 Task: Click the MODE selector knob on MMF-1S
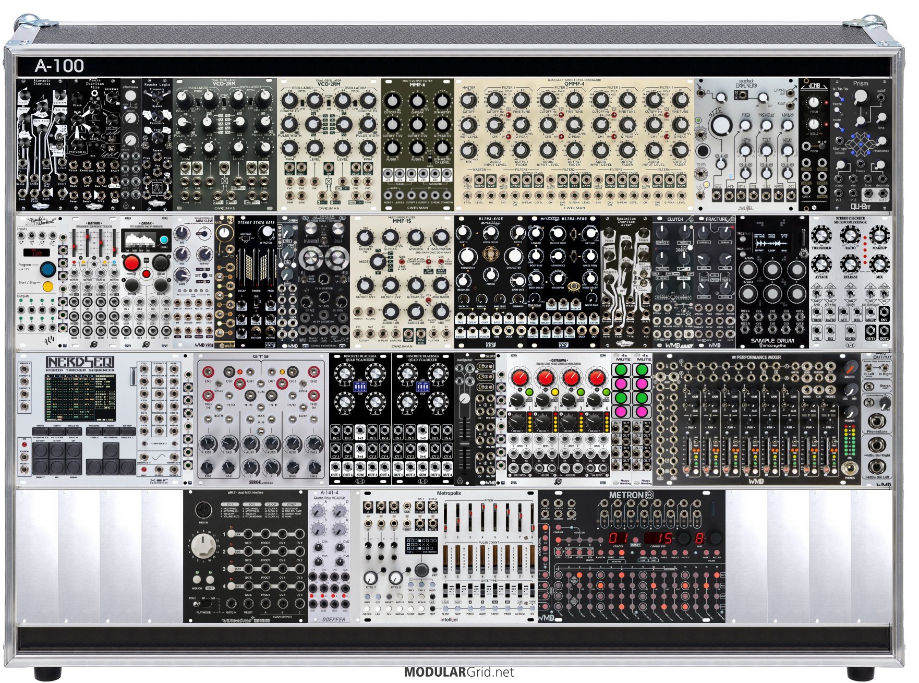(x=378, y=261)
